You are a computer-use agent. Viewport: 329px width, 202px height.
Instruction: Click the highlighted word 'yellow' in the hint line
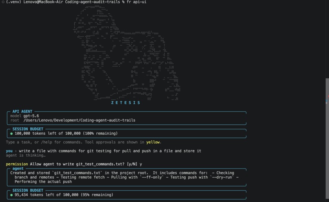[x=153, y=142]
